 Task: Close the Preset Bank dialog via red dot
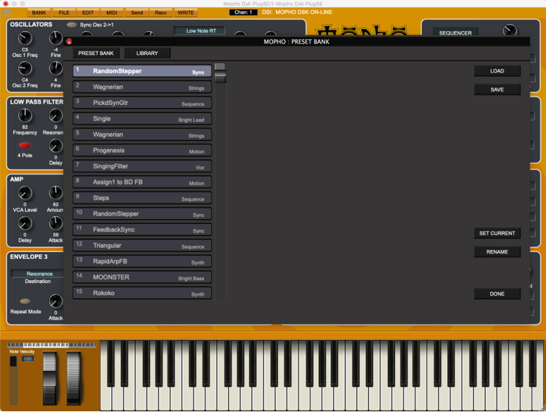point(69,41)
